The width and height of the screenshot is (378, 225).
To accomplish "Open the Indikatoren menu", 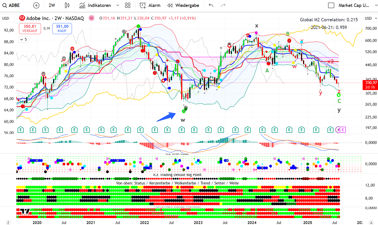I will tap(95, 5).
